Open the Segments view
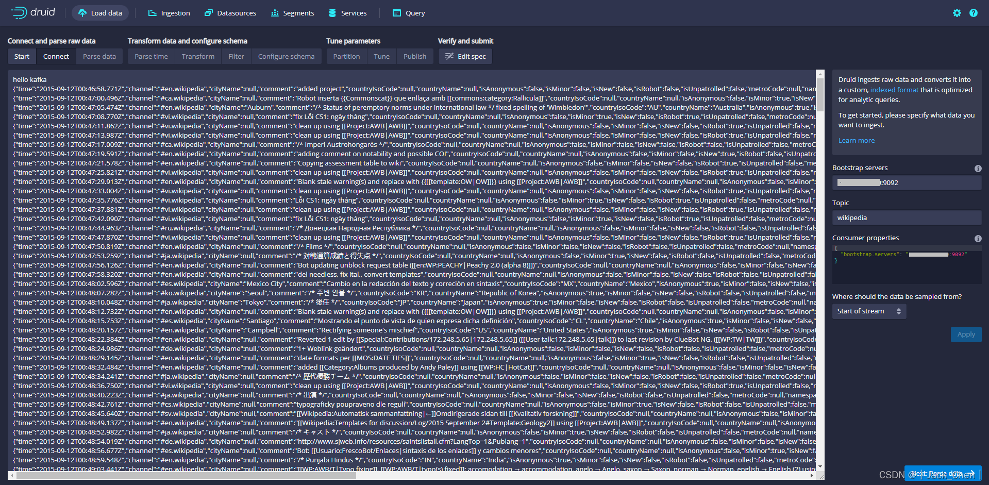 click(292, 13)
